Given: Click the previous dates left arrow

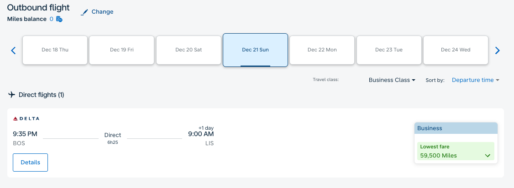Looking at the screenshot, I should [13, 51].
